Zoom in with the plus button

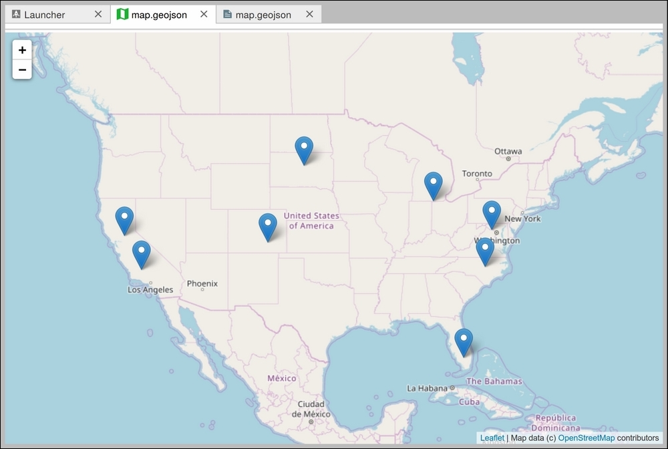tap(22, 50)
